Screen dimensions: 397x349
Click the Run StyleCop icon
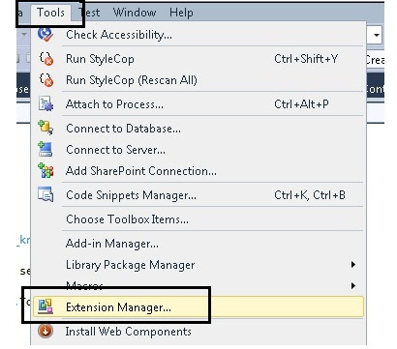[46, 59]
